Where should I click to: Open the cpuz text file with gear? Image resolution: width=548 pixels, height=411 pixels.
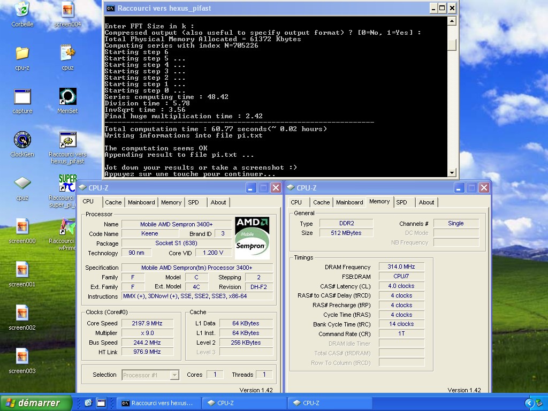67,53
